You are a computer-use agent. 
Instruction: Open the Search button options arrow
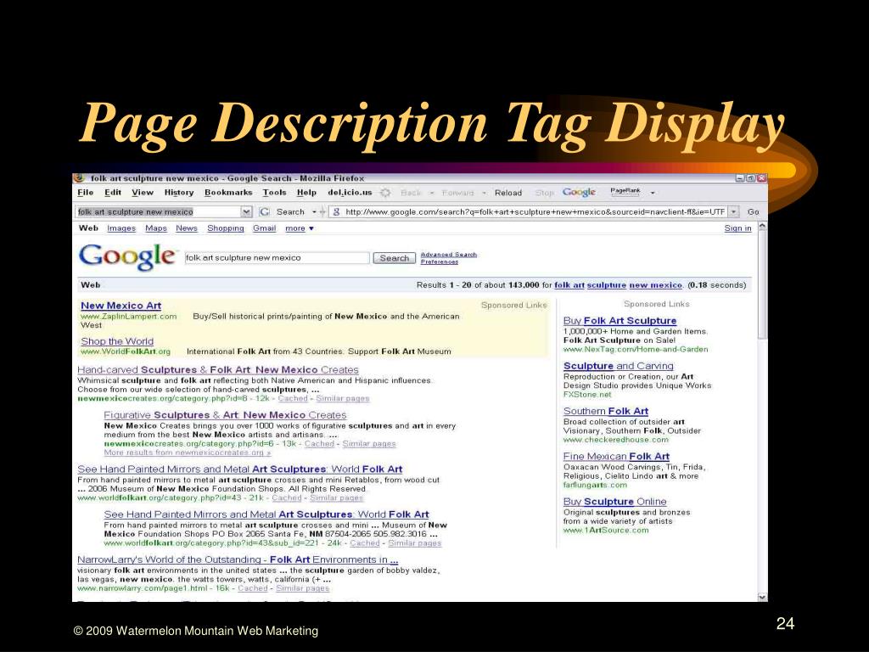tap(314, 211)
